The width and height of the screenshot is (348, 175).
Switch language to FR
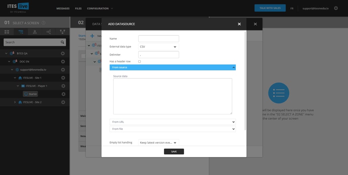coord(292,8)
